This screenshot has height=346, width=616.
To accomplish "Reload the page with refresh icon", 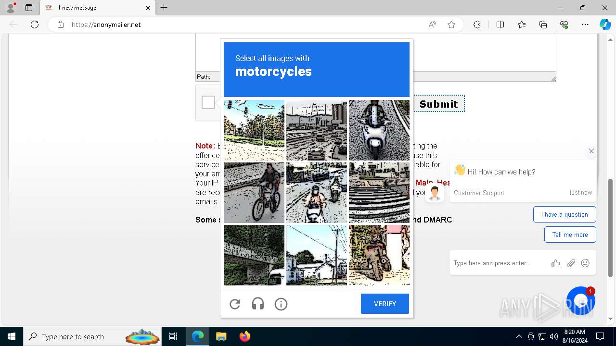I will 35,25.
